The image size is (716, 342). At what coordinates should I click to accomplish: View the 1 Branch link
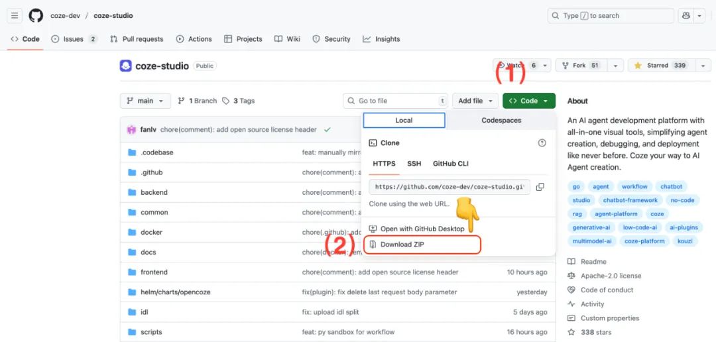point(198,101)
